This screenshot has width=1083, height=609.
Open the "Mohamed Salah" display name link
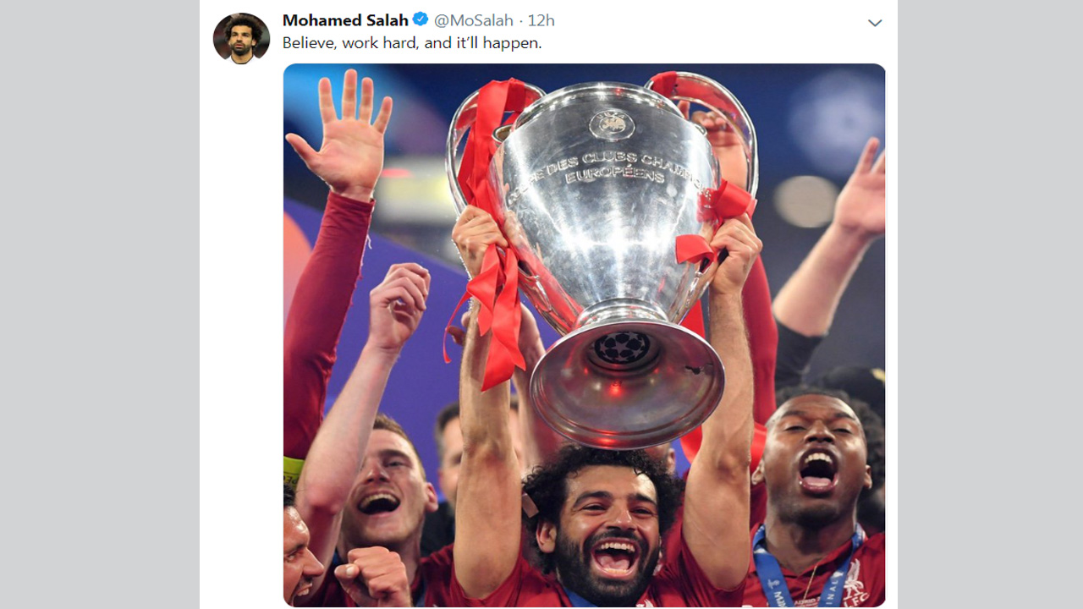[345, 20]
